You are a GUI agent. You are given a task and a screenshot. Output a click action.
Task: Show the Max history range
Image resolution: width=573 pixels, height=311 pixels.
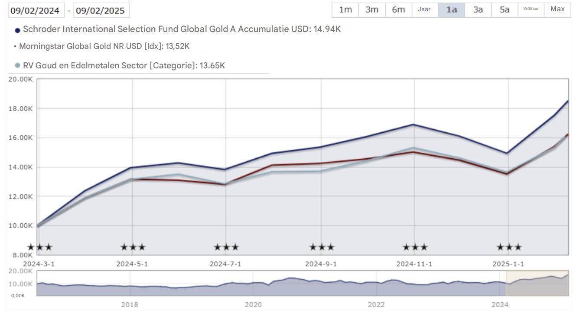click(557, 10)
